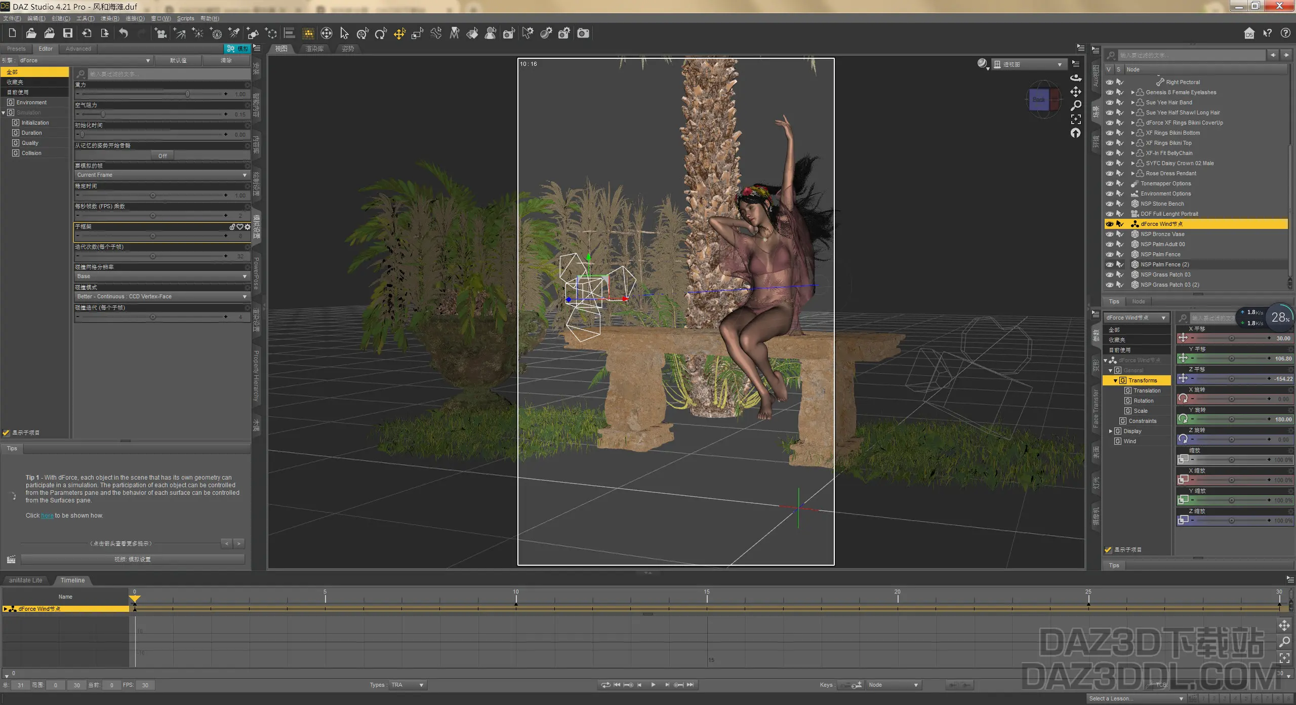The height and width of the screenshot is (705, 1296).
Task: Reset the viewport camera
Action: pos(1076,133)
